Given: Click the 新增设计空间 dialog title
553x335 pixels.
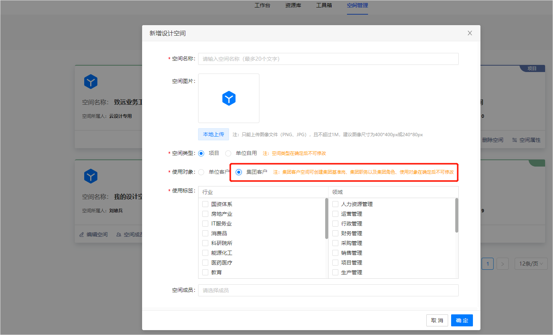Looking at the screenshot, I should coord(168,33).
